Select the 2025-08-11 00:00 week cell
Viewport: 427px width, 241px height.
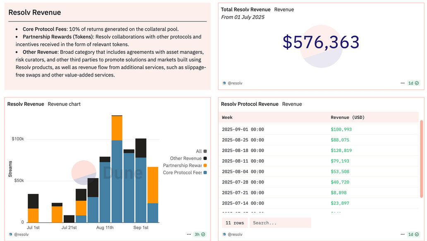coord(243,161)
